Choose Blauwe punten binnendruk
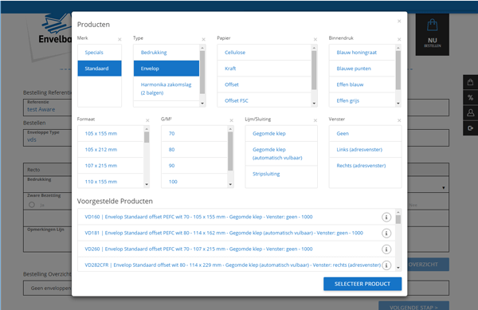The image size is (478, 310). 362,69
